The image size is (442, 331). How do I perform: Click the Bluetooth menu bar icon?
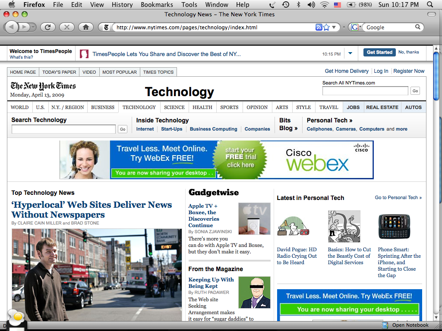tap(299, 4)
